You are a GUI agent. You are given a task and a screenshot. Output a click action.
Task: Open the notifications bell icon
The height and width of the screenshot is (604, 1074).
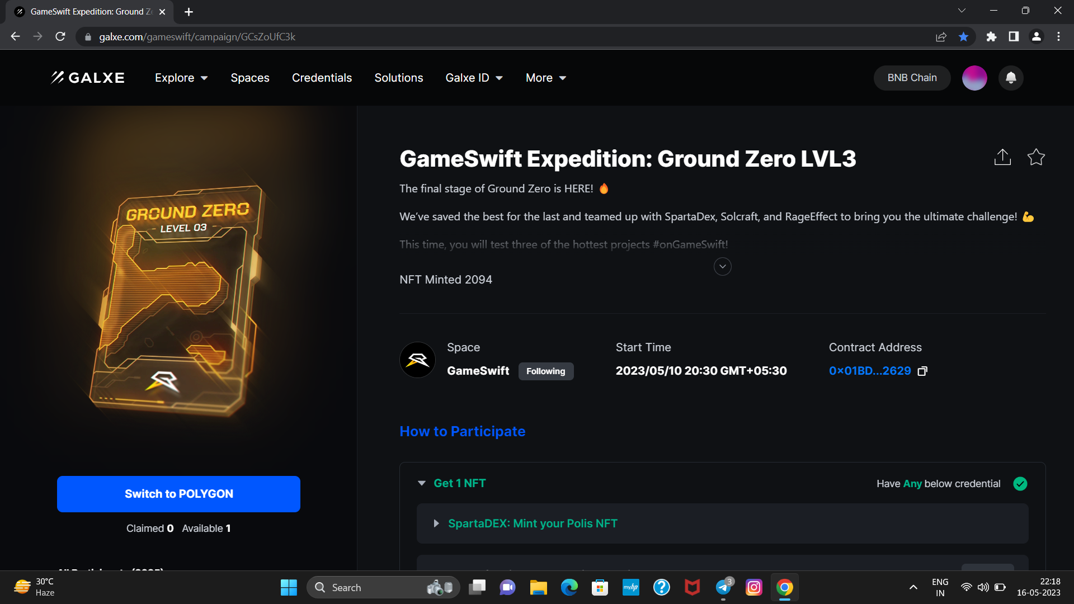(1011, 78)
